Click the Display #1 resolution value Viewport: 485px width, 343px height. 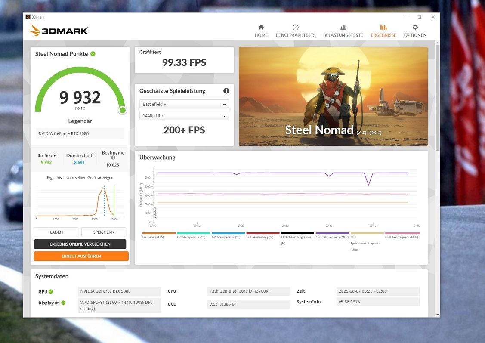click(119, 305)
